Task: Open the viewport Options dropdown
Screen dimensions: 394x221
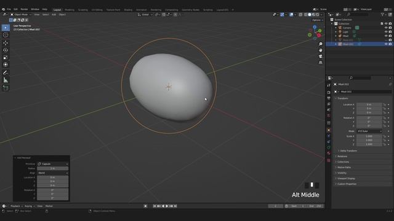Action: (318, 20)
